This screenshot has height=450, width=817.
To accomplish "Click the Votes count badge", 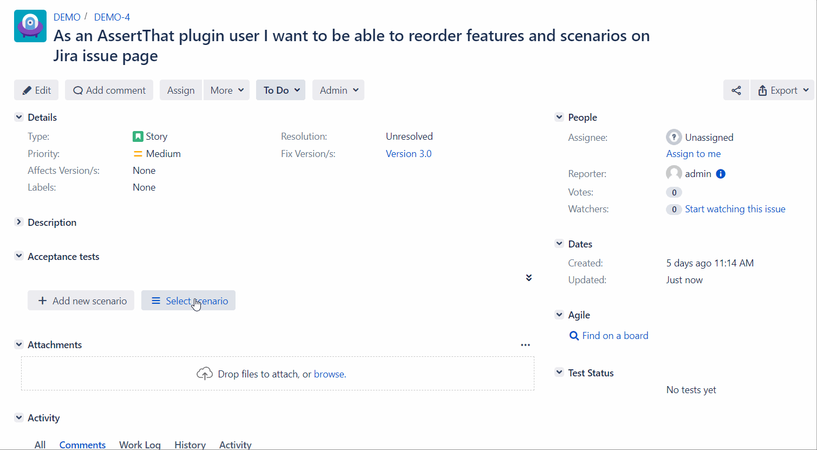I will [674, 192].
